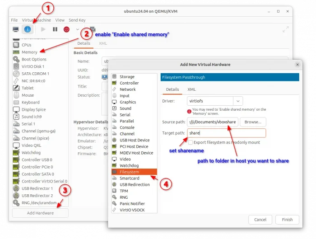Select CPUs in hardware list
Viewport: 316px width, 239px height.
tap(40, 45)
